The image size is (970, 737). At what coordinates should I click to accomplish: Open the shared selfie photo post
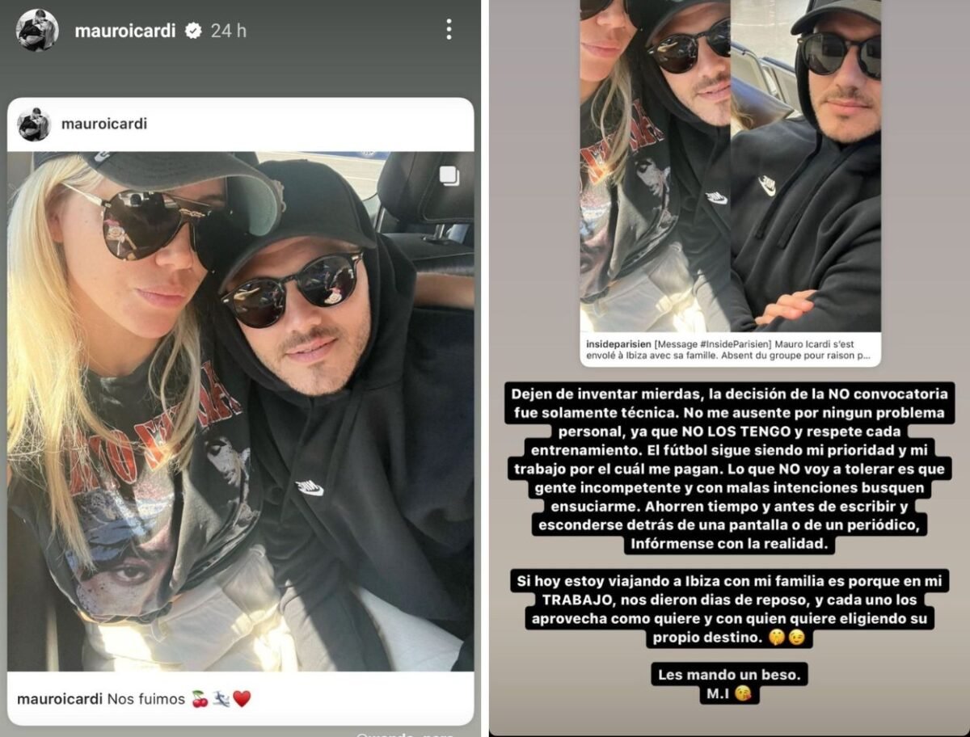[x=241, y=411]
